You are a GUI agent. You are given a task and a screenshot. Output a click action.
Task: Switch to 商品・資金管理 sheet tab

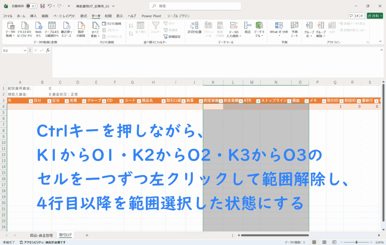pos(41,235)
